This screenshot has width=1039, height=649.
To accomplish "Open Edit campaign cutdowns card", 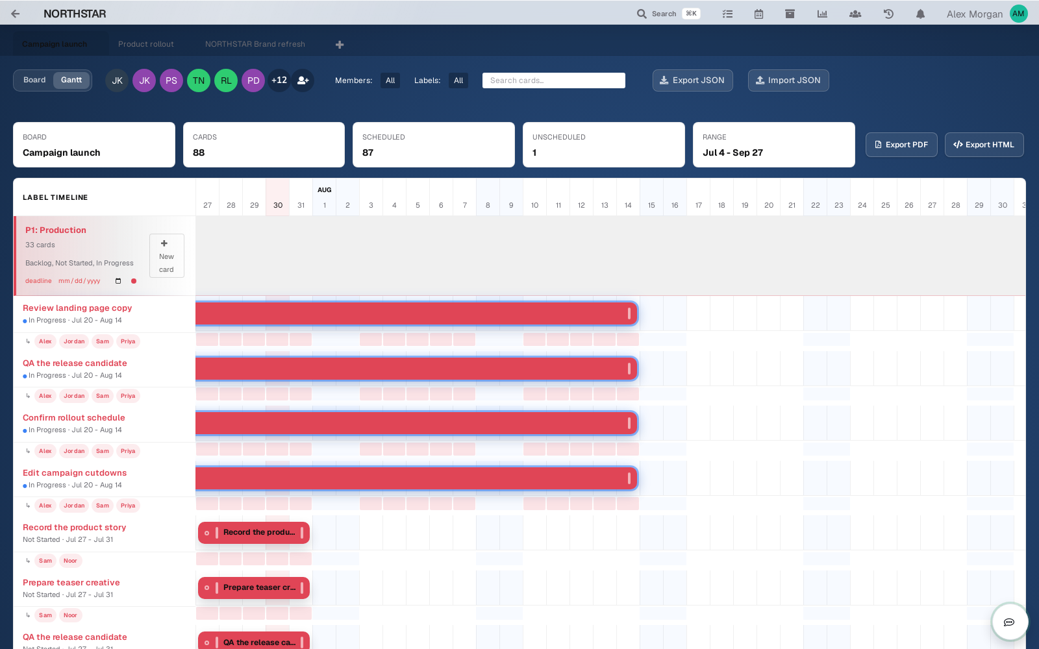I will (x=75, y=473).
